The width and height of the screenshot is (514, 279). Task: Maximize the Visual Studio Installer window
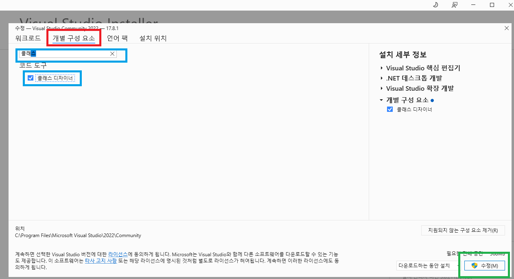(492, 5)
